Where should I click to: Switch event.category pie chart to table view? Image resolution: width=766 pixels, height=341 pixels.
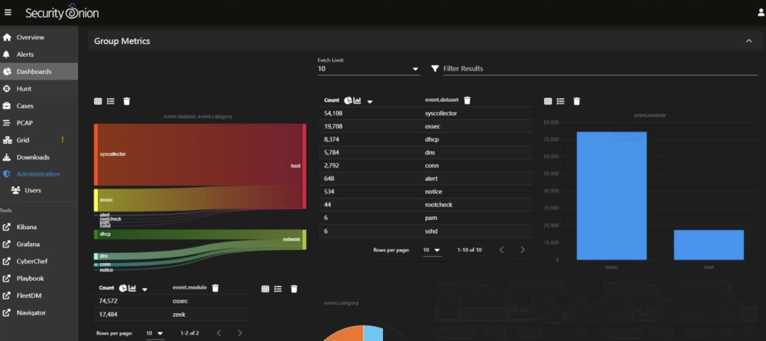[x=265, y=289]
